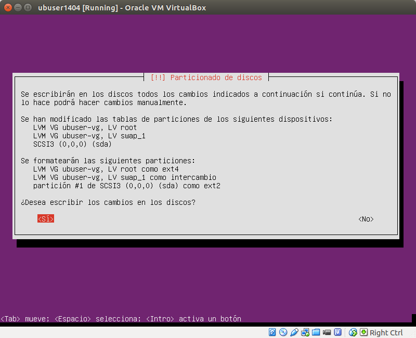This screenshot has width=416, height=338.
Task: Click the keyboard capture status icon
Action: pyautogui.click(x=363, y=332)
